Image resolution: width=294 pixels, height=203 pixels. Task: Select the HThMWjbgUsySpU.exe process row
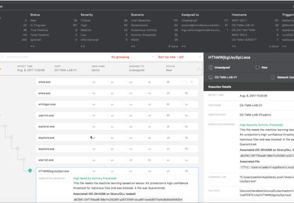click(117, 171)
